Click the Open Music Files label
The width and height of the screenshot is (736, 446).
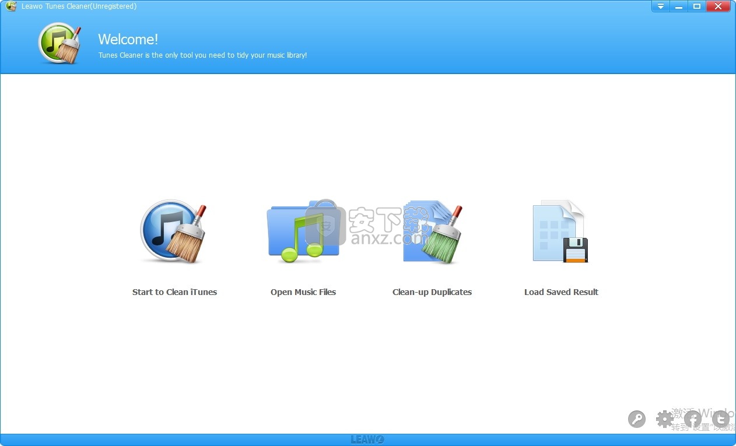click(303, 292)
